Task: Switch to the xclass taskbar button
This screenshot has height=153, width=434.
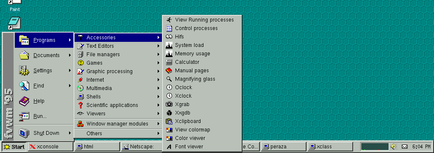Action: pos(330,147)
